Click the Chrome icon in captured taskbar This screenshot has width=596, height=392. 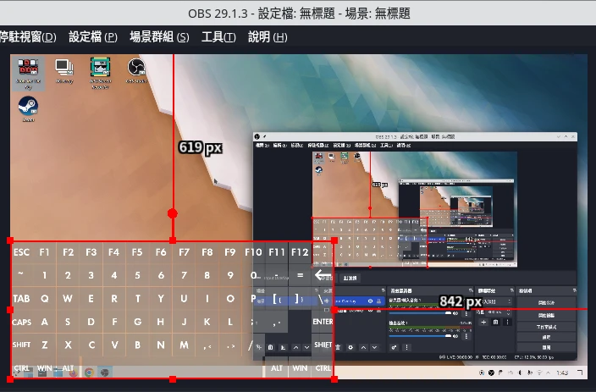point(89,371)
